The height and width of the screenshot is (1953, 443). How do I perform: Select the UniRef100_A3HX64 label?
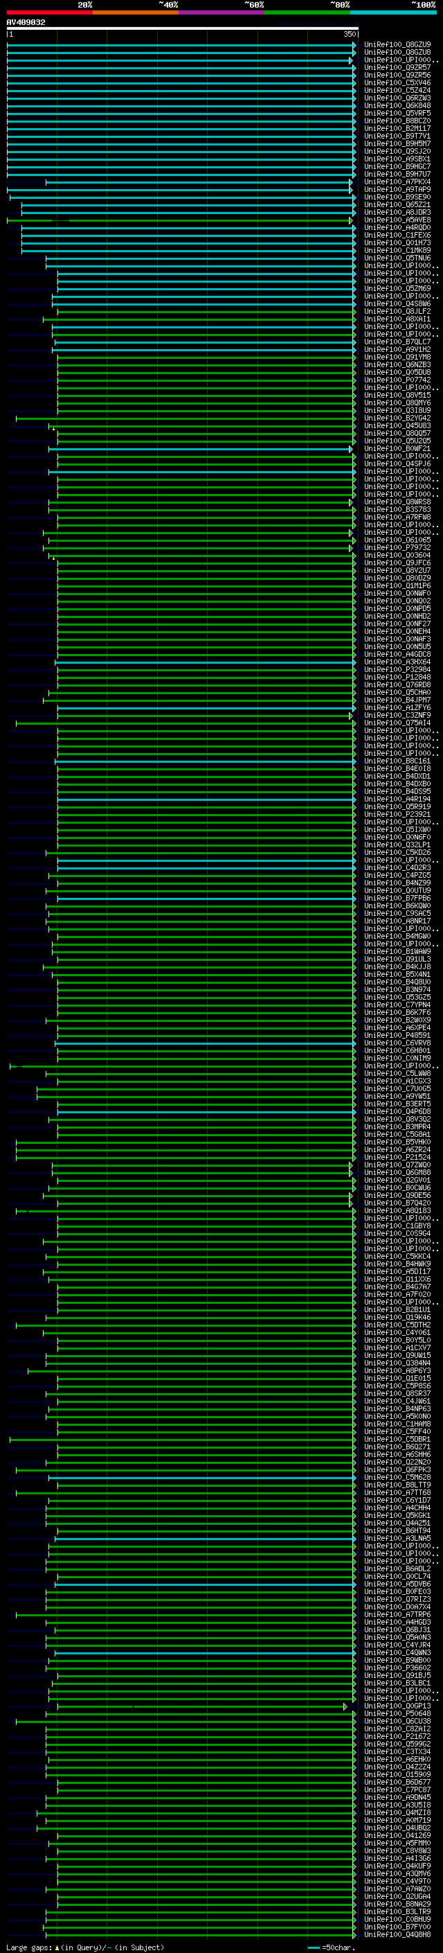397,662
